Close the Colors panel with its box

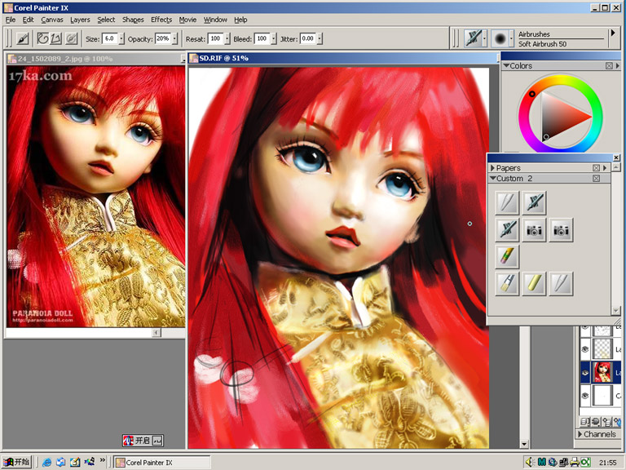(x=609, y=65)
